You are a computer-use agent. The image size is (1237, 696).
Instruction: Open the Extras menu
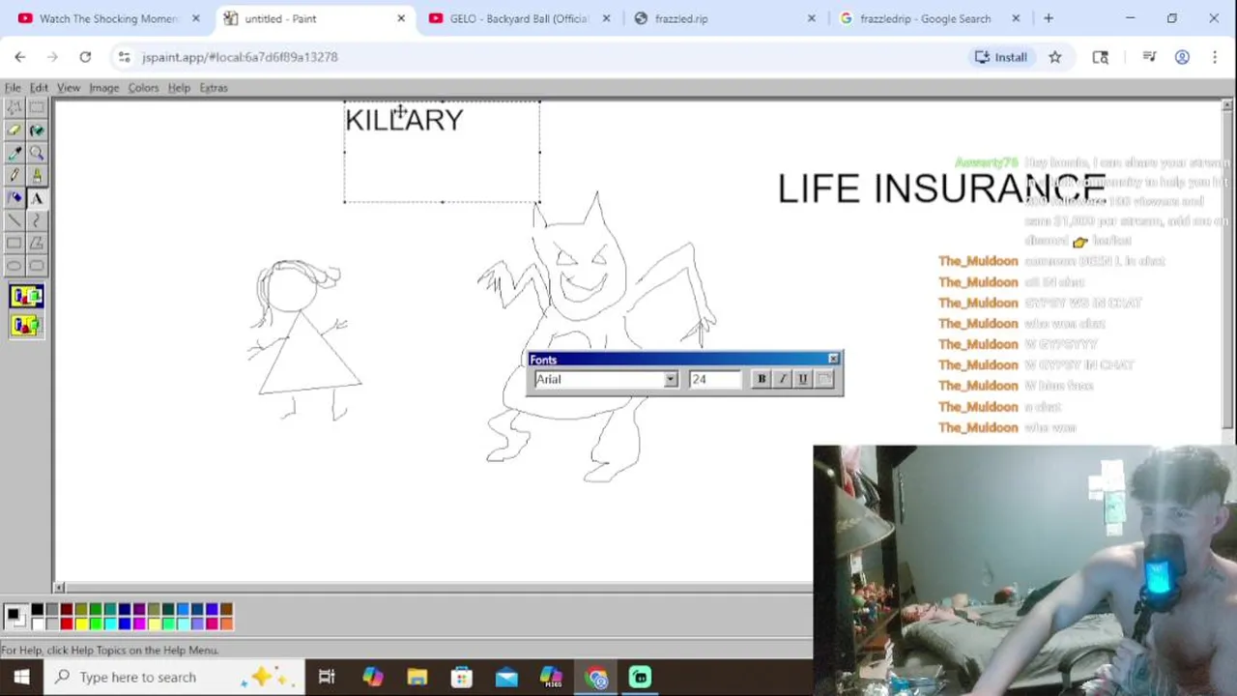point(214,88)
